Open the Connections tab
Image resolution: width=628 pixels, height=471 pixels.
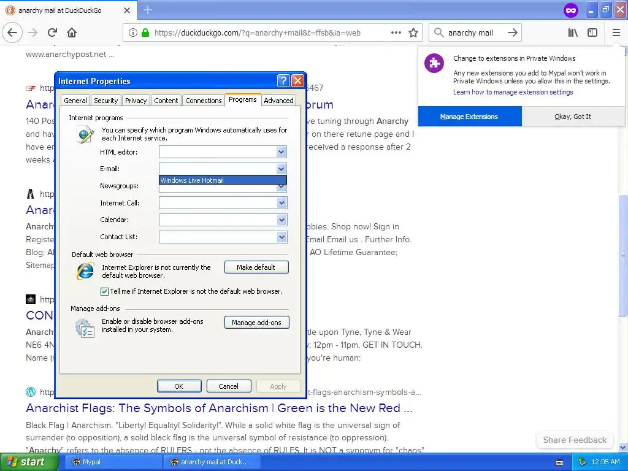204,101
